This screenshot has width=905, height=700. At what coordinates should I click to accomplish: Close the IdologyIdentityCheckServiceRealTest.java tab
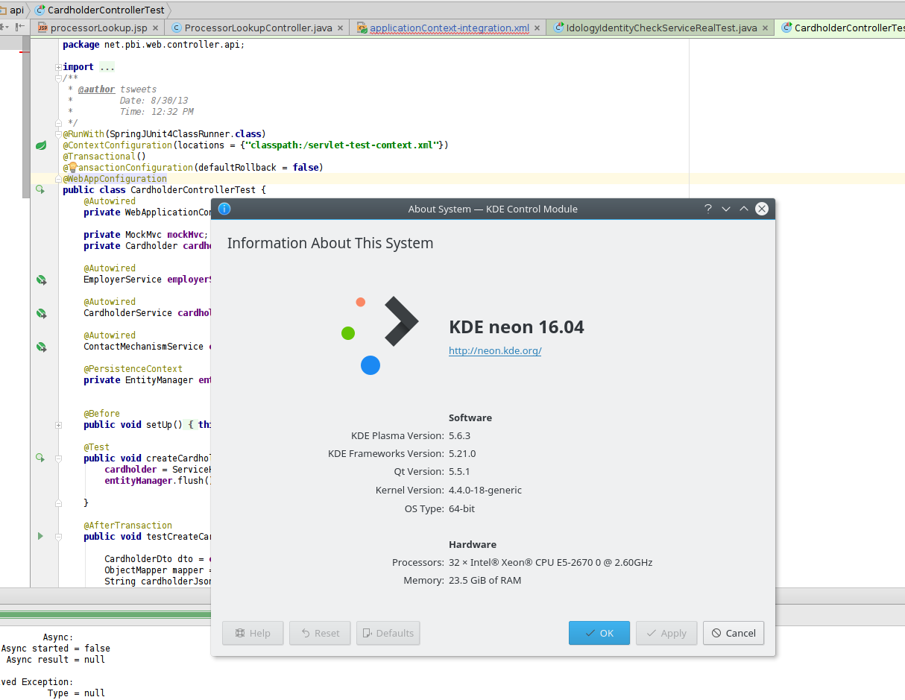[765, 28]
